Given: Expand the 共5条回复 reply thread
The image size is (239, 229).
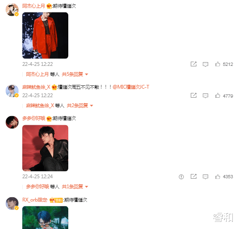Looking at the screenshot, I should coord(75,74).
